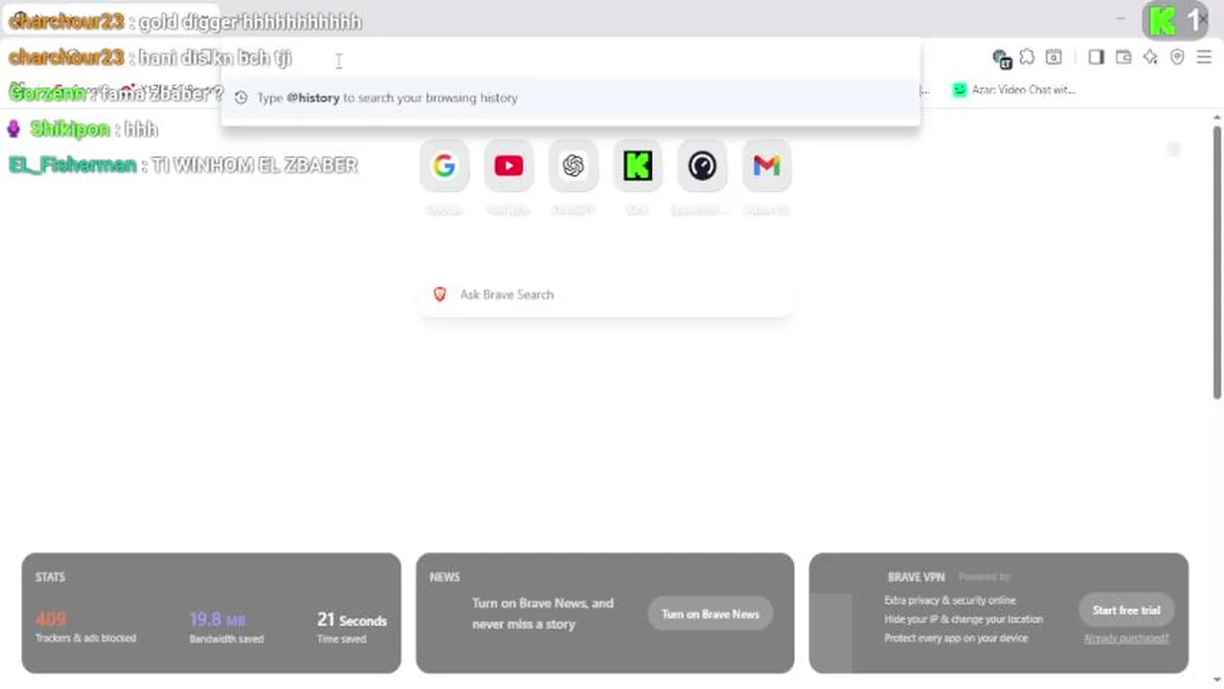This screenshot has height=689, width=1224.
Task: Click the globe extension icon with badge
Action: [x=1002, y=58]
